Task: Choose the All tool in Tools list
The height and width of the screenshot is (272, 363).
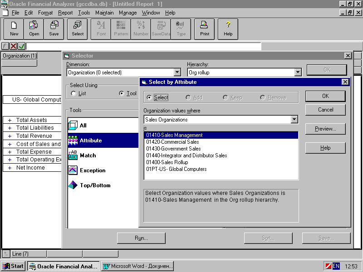Action: click(x=103, y=126)
